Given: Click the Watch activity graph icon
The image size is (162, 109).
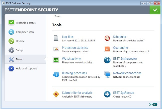Looking at the screenshot, I should coord(56,60).
